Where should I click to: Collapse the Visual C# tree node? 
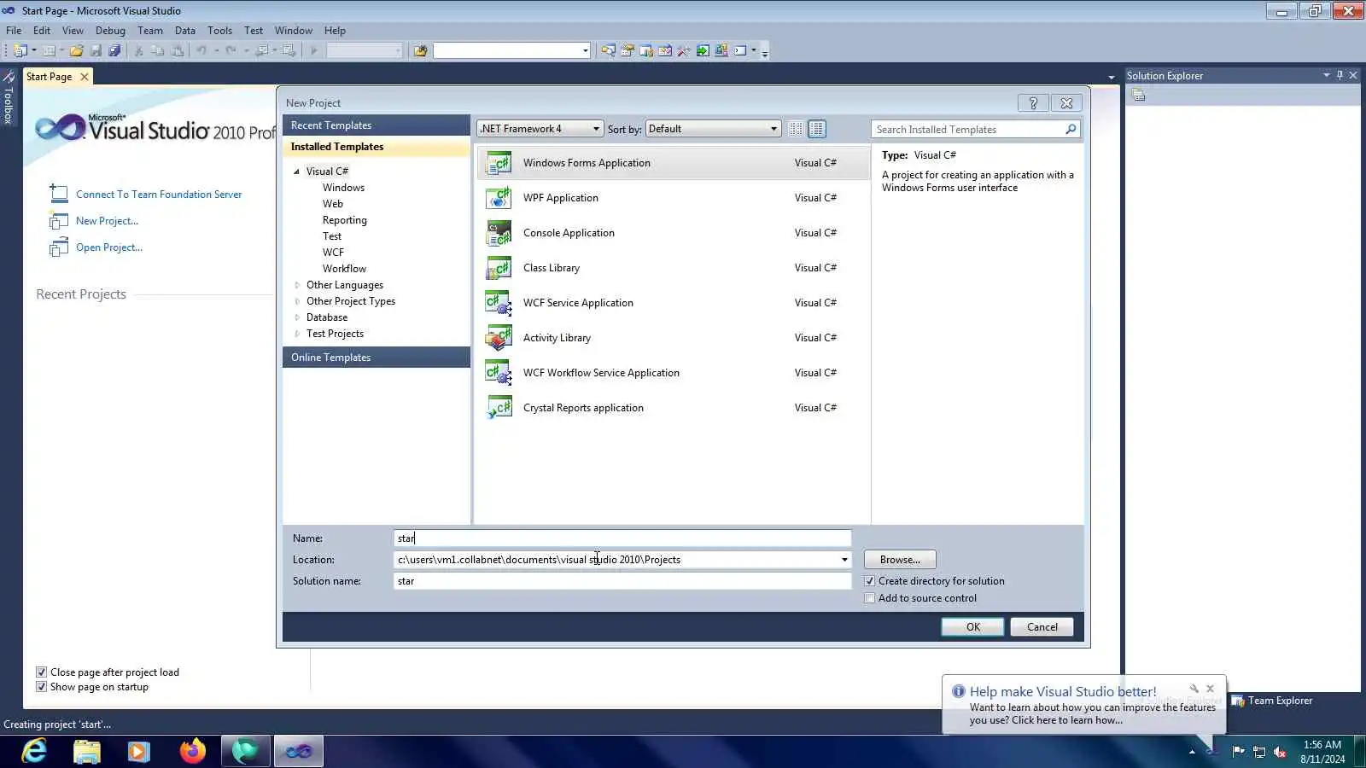pos(296,172)
